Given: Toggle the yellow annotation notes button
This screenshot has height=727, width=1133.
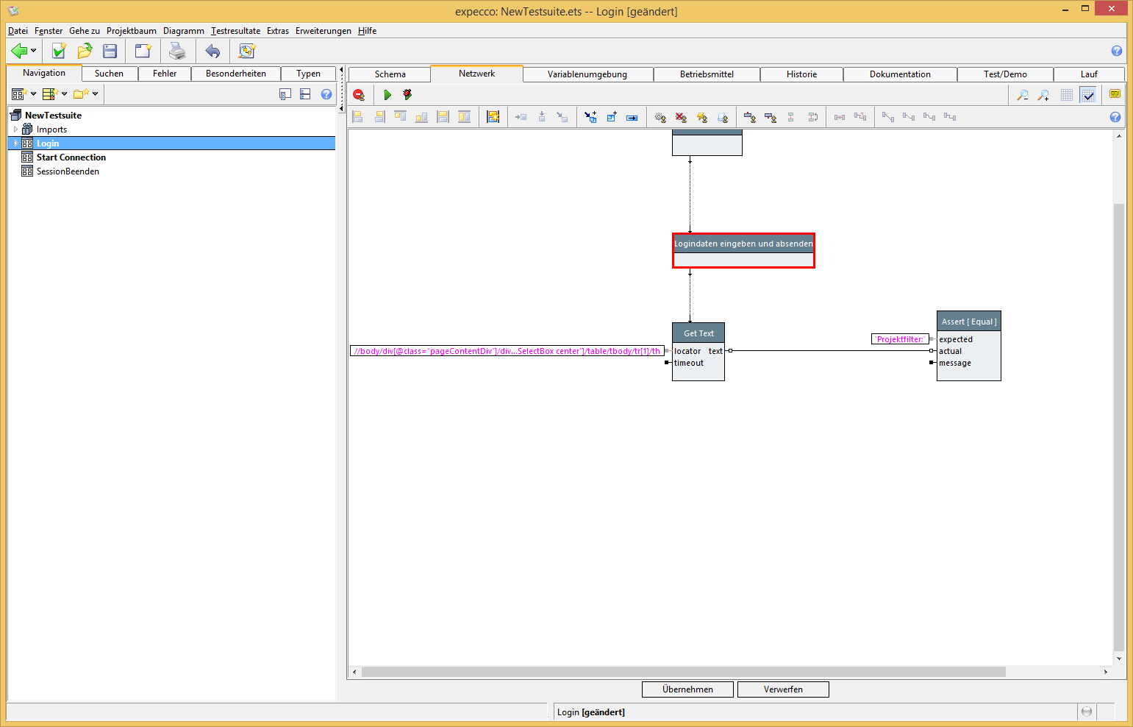Looking at the screenshot, I should click(x=1115, y=94).
